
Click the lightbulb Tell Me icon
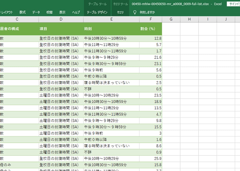pos(135,12)
